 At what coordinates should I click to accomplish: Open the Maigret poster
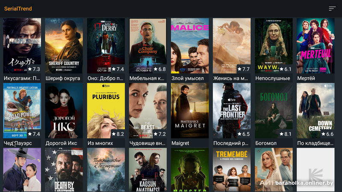pyautogui.click(x=190, y=111)
